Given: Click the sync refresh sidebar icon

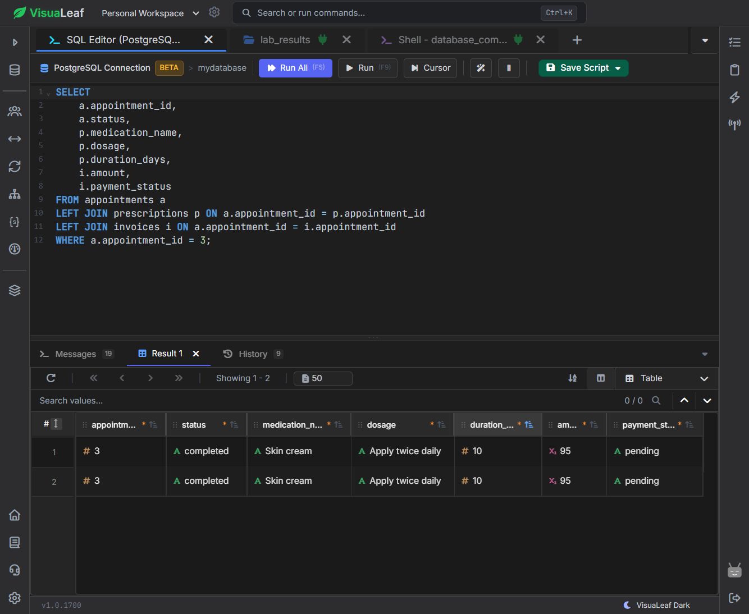Looking at the screenshot, I should [x=15, y=166].
